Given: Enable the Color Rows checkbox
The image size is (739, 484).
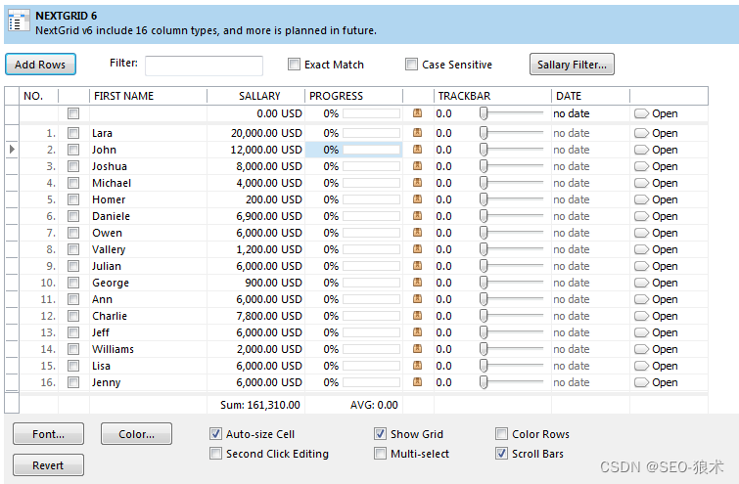Looking at the screenshot, I should tap(501, 433).
